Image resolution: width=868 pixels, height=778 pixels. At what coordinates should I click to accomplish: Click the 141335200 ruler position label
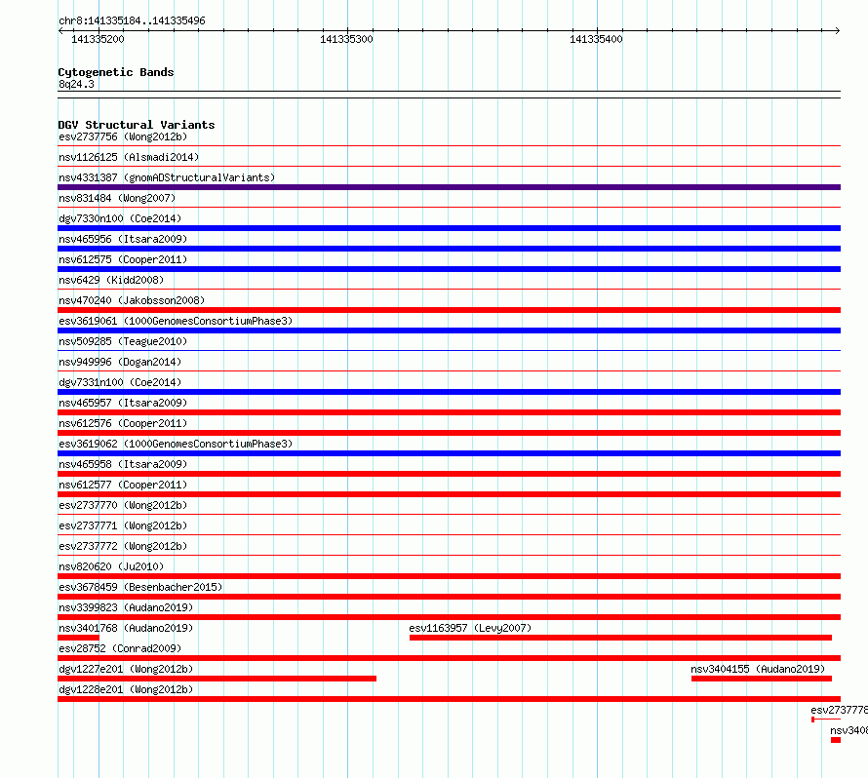pyautogui.click(x=98, y=39)
